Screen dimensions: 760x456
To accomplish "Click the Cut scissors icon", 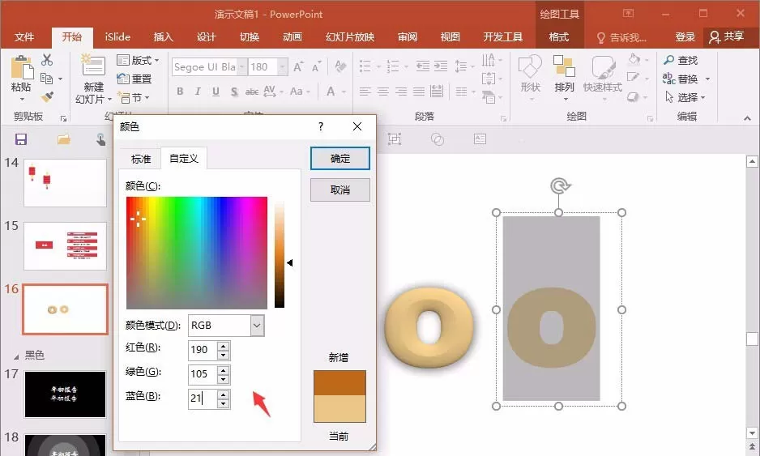I will point(46,60).
